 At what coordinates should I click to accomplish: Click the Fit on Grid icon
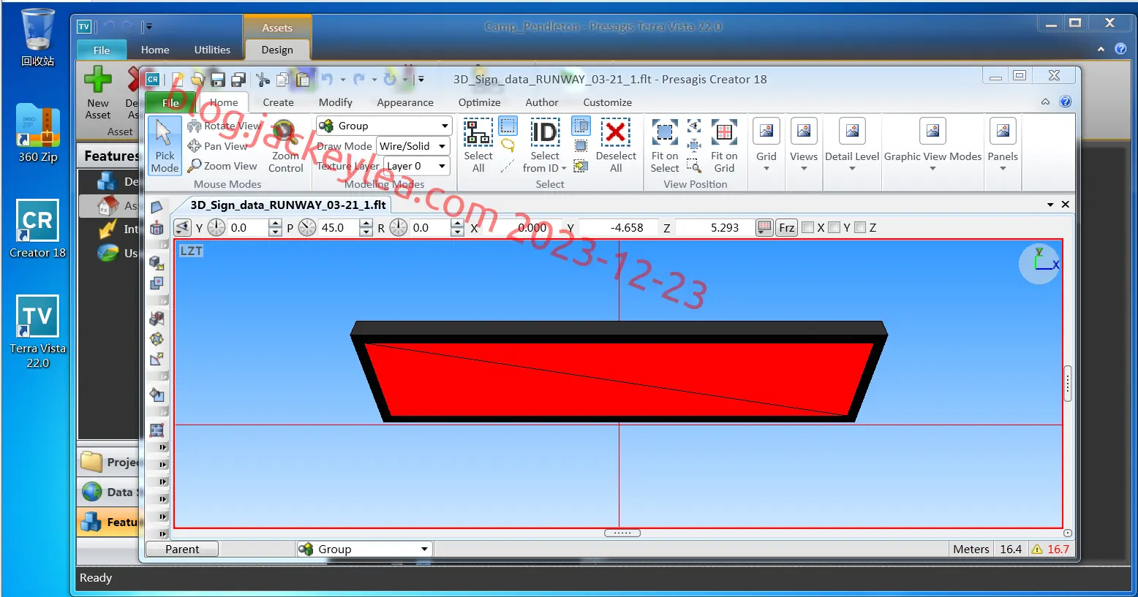[x=724, y=132]
